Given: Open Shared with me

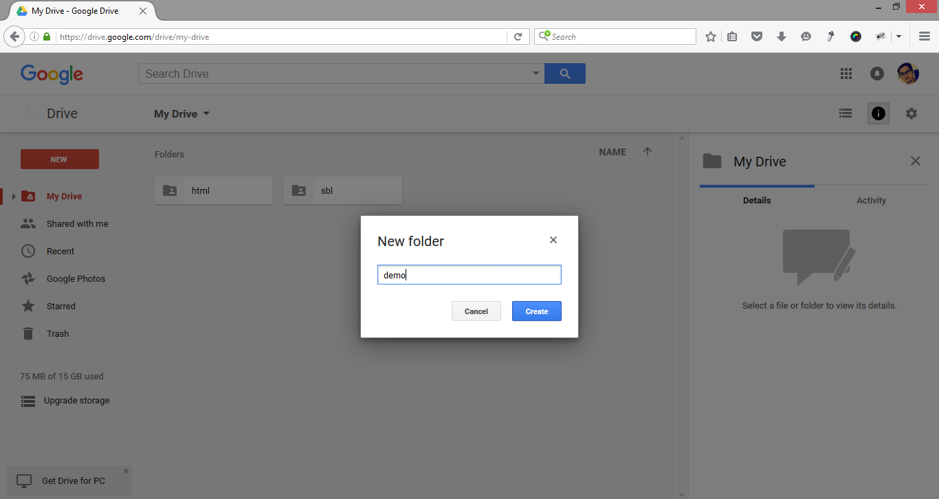Looking at the screenshot, I should tap(77, 223).
